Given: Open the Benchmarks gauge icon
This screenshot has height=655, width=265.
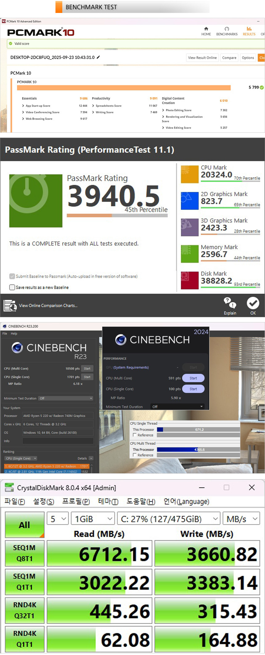Looking at the screenshot, I should tap(227, 29).
